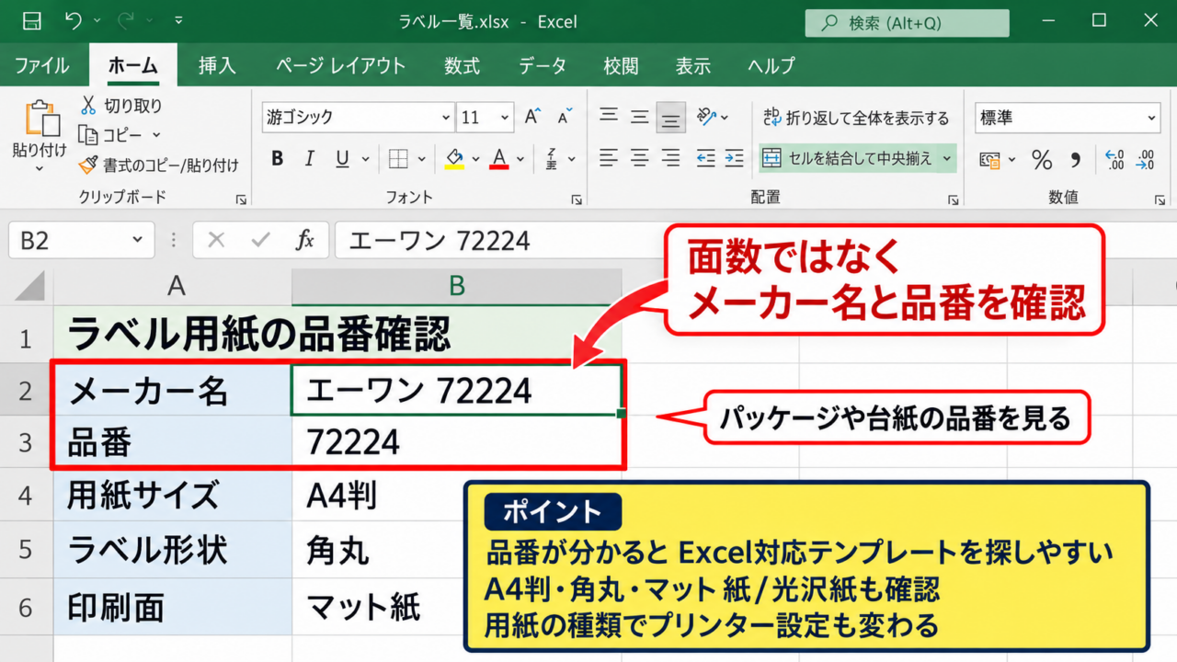Align cell text to the left
Image resolution: width=1177 pixels, height=662 pixels.
[609, 158]
